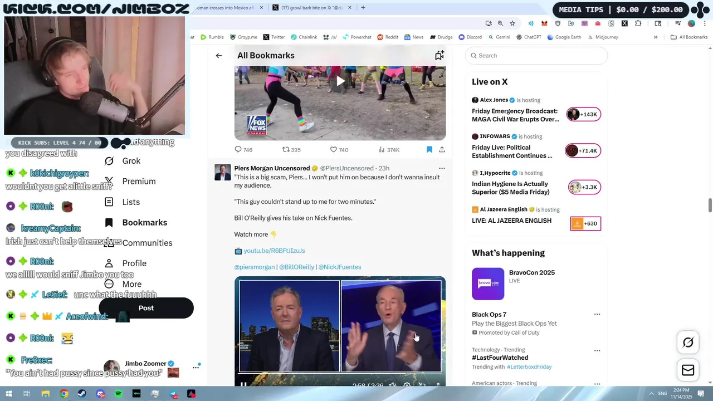Pause the Piers Morgan video
The width and height of the screenshot is (713, 401).
(243, 384)
